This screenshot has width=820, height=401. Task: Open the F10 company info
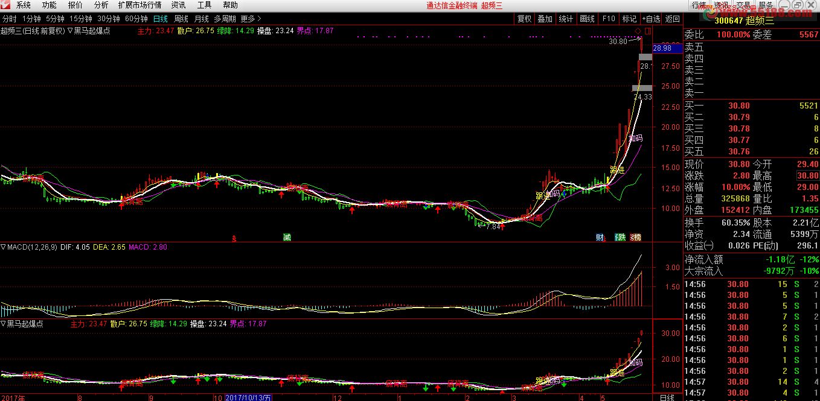609,19
